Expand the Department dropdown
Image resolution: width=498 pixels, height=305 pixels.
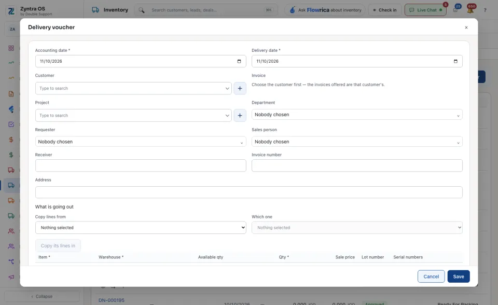(357, 115)
